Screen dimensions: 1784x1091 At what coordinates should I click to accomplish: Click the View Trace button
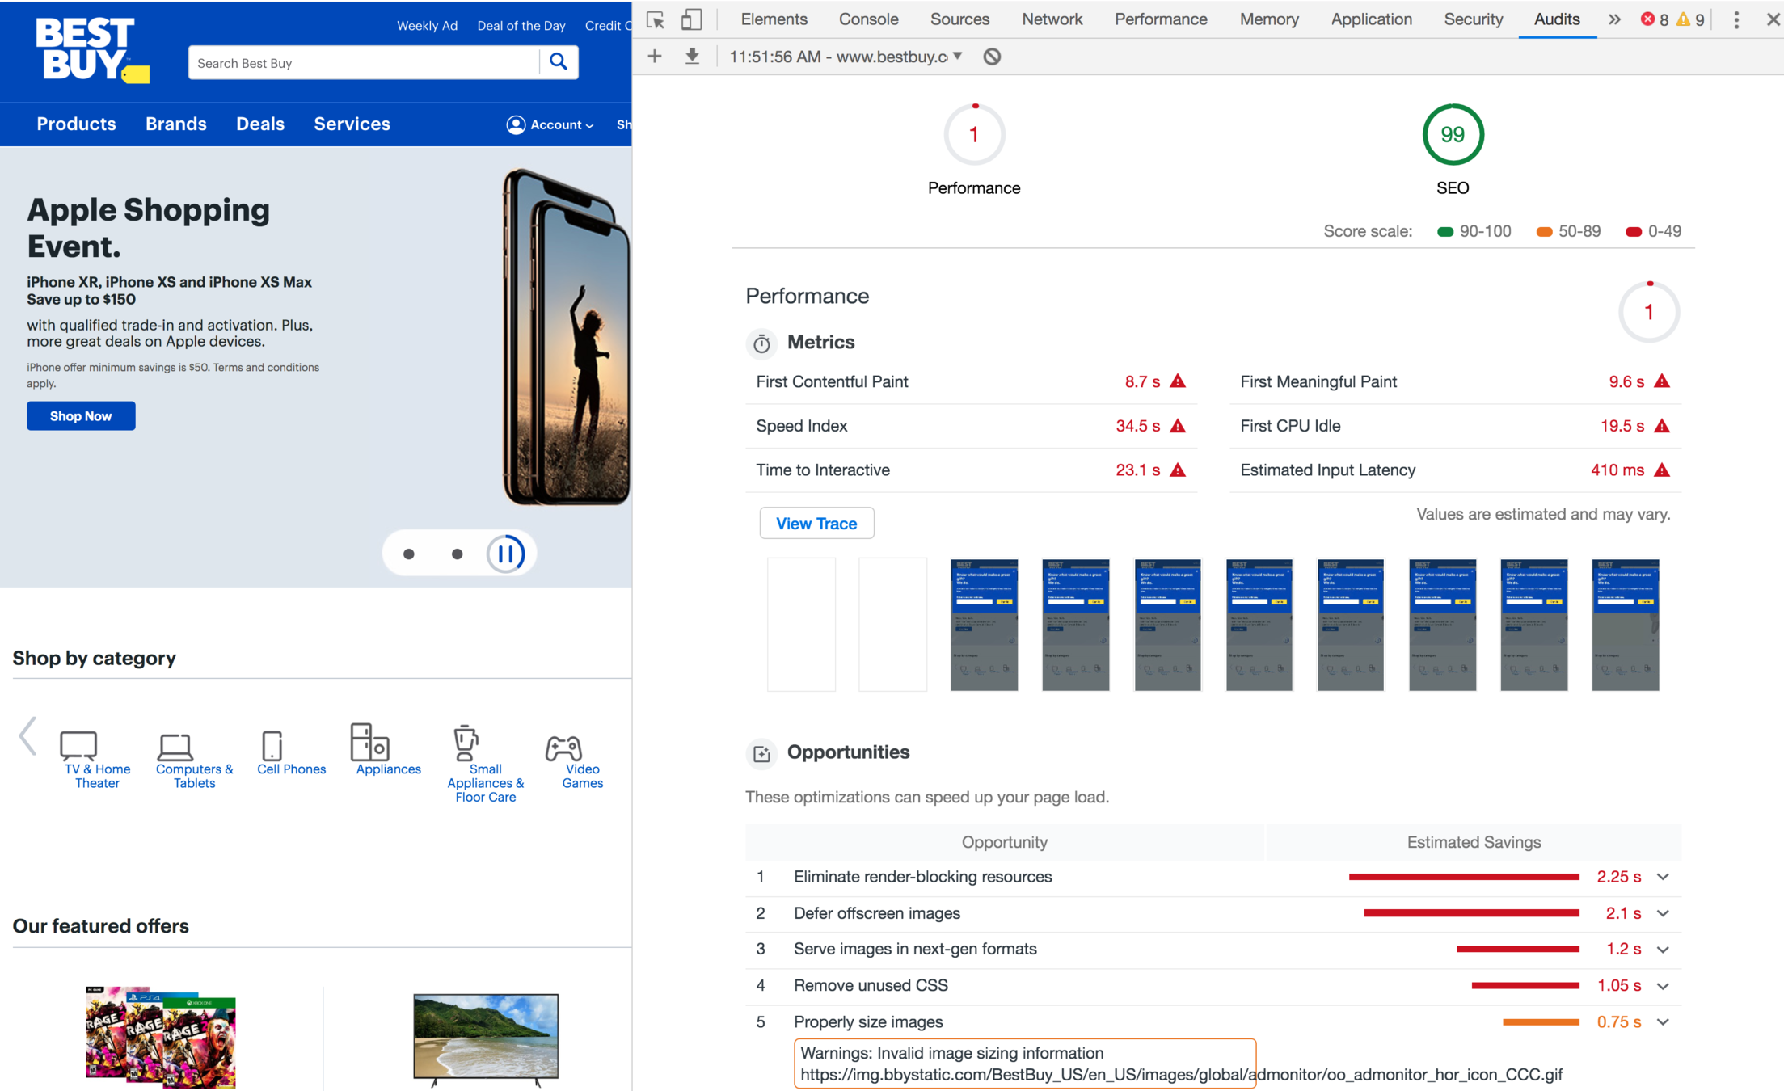point(816,523)
